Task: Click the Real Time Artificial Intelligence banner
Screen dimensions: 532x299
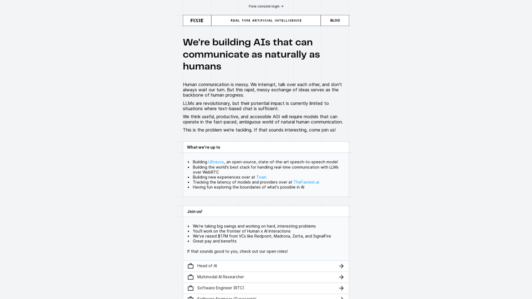Action: pyautogui.click(x=266, y=20)
